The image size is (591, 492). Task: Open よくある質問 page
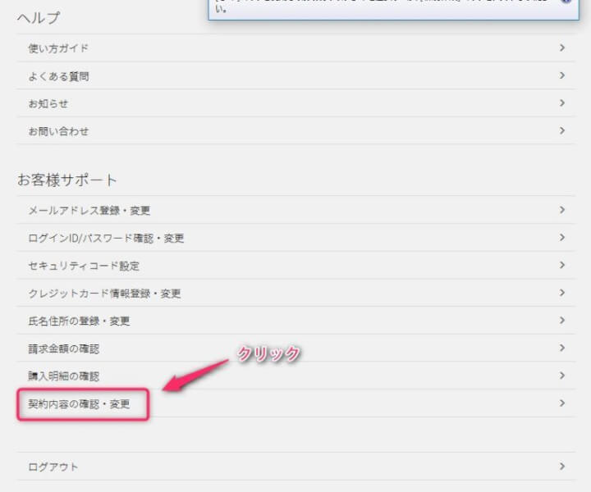[x=58, y=76]
